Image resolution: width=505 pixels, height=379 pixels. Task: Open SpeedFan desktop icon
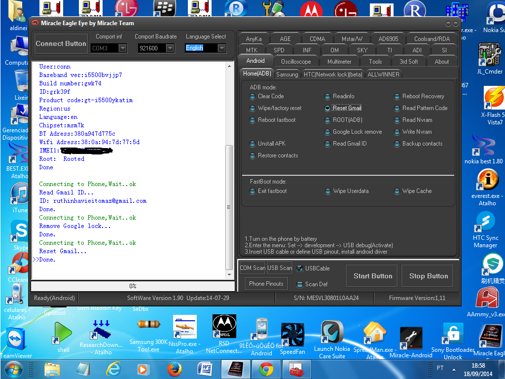[x=292, y=338]
